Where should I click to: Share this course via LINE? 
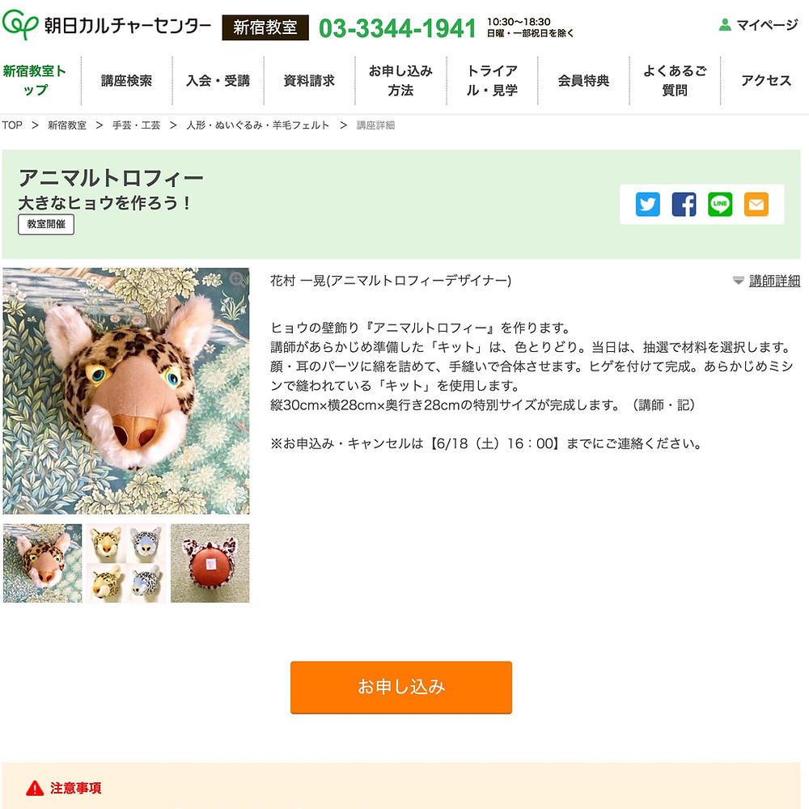click(x=720, y=205)
